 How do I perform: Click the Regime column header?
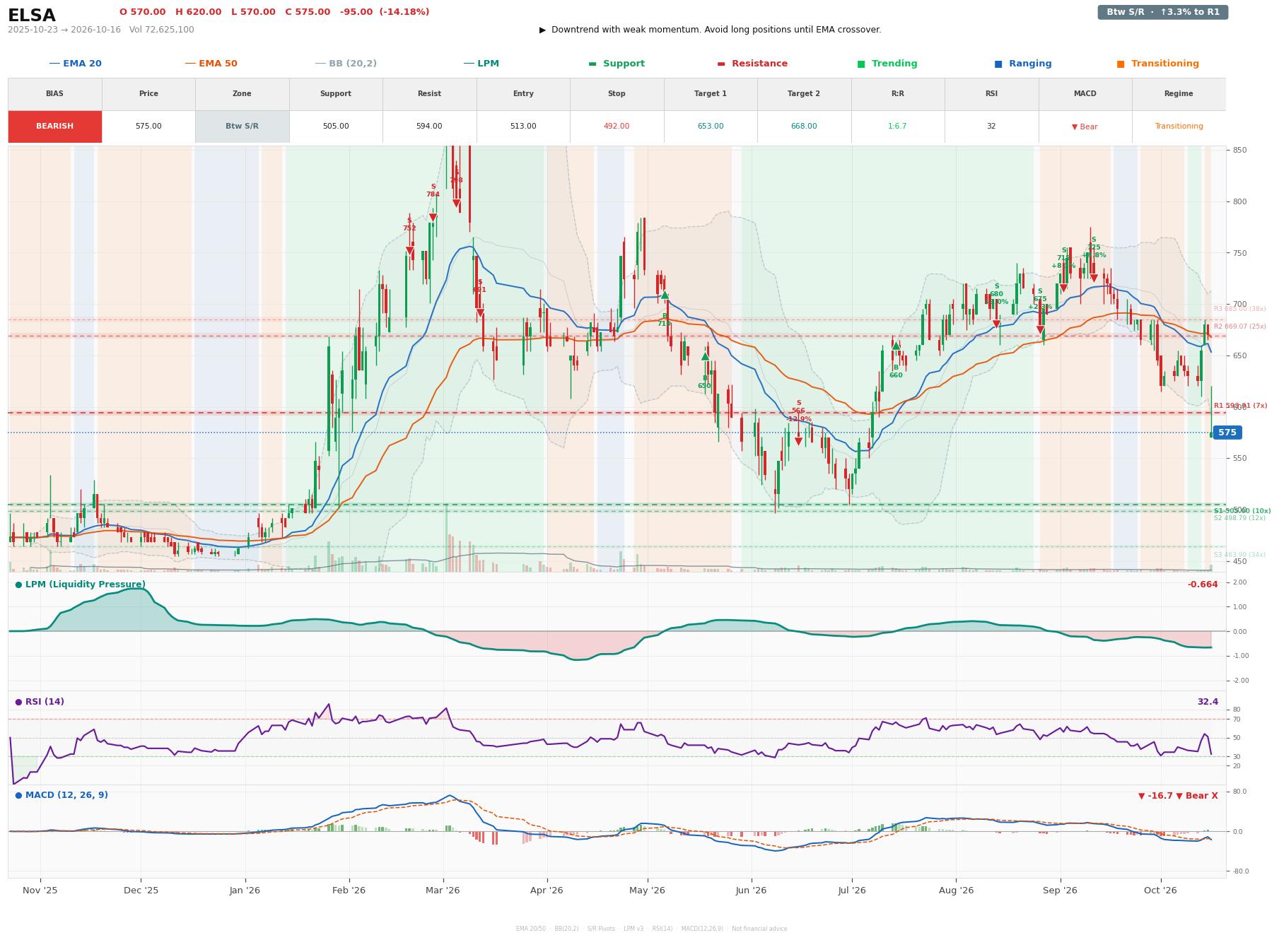pos(1179,94)
